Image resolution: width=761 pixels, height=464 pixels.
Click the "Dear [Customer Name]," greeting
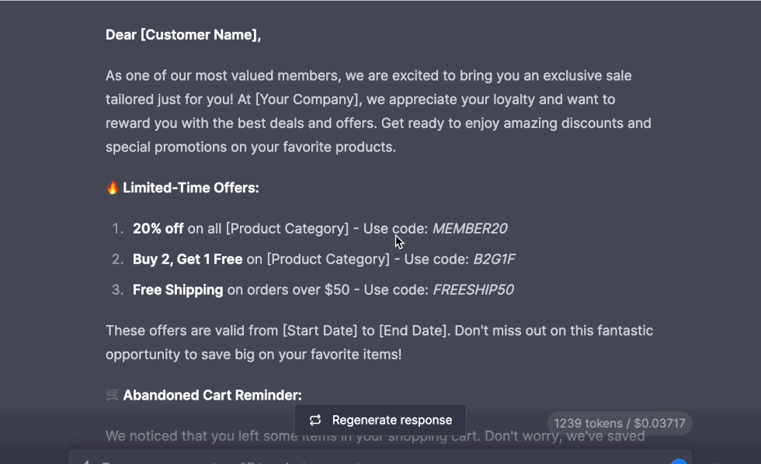[x=183, y=35]
